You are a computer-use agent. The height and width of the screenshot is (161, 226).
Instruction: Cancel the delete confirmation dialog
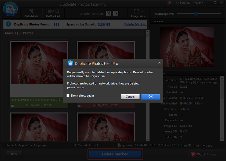coord(130,97)
